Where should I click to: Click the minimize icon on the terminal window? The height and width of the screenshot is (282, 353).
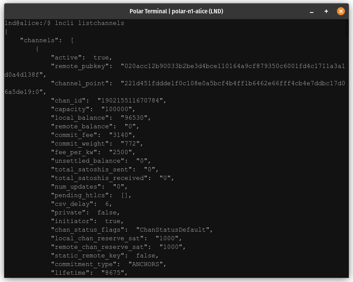click(x=311, y=11)
